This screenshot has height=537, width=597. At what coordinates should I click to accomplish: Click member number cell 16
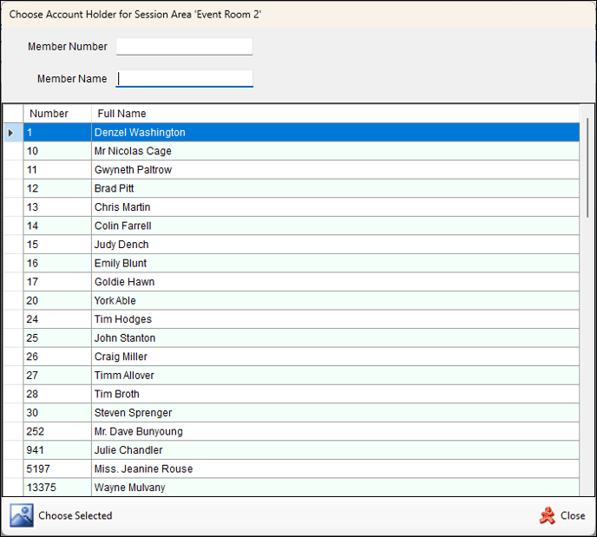[x=57, y=263]
